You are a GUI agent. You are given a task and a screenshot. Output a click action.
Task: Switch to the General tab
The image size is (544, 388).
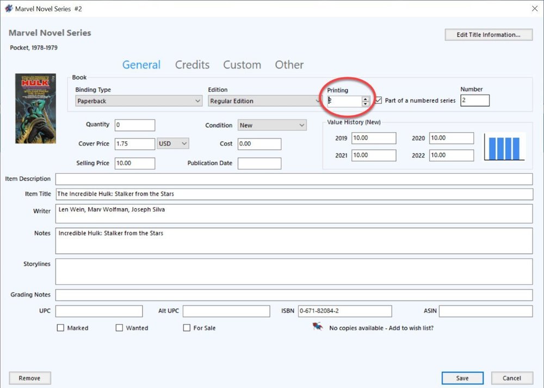click(x=141, y=65)
